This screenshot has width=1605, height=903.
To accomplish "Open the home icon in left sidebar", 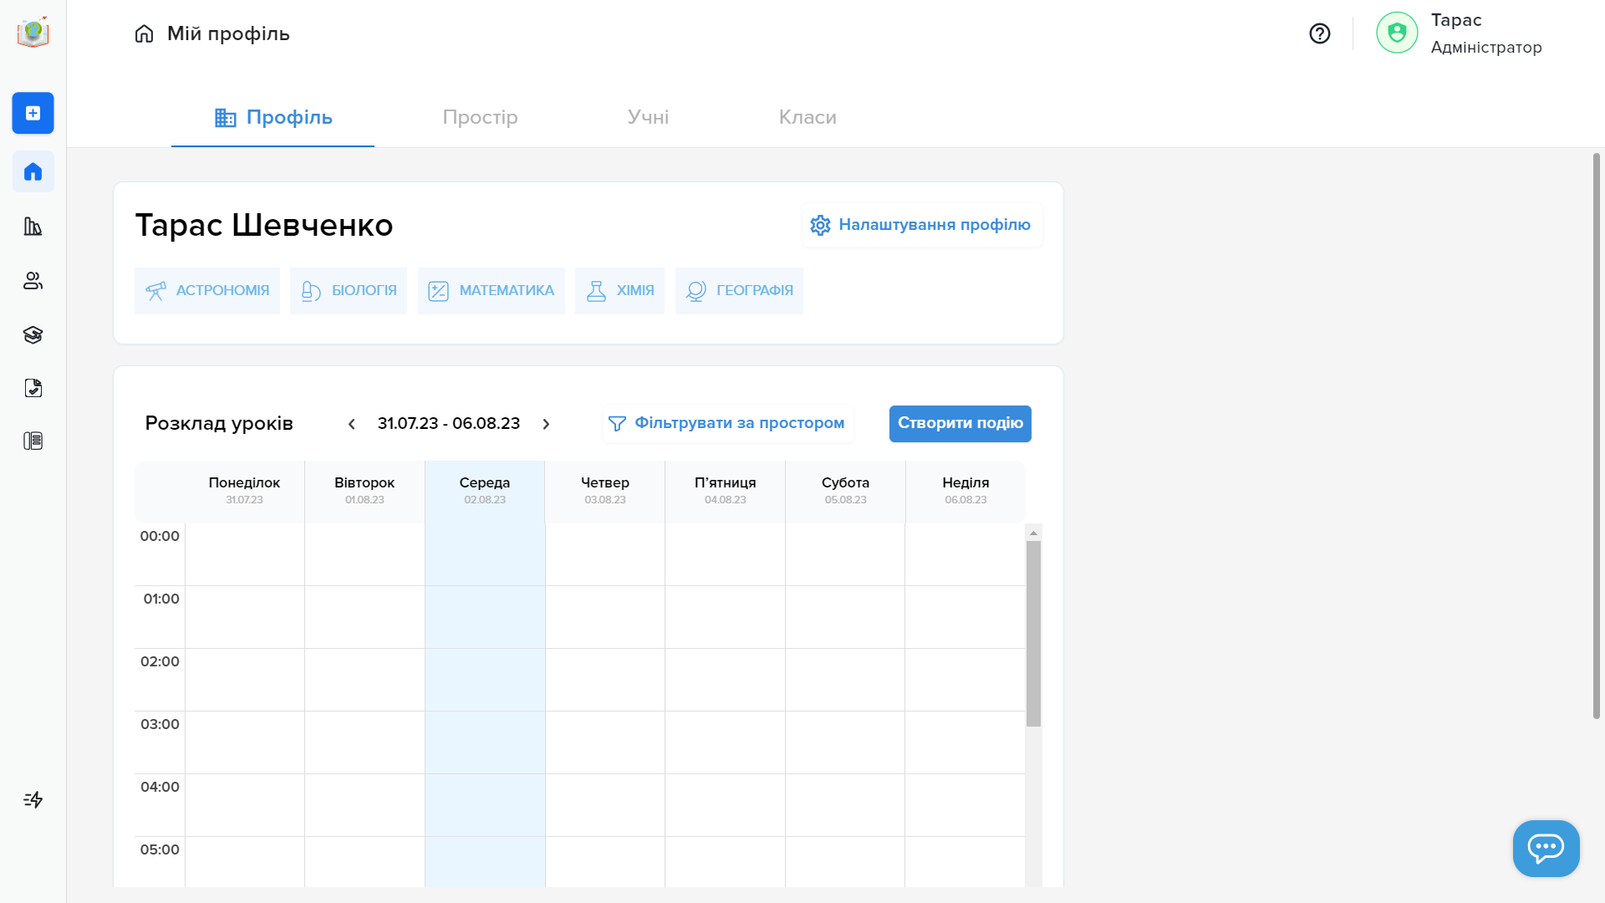I will pos(33,171).
